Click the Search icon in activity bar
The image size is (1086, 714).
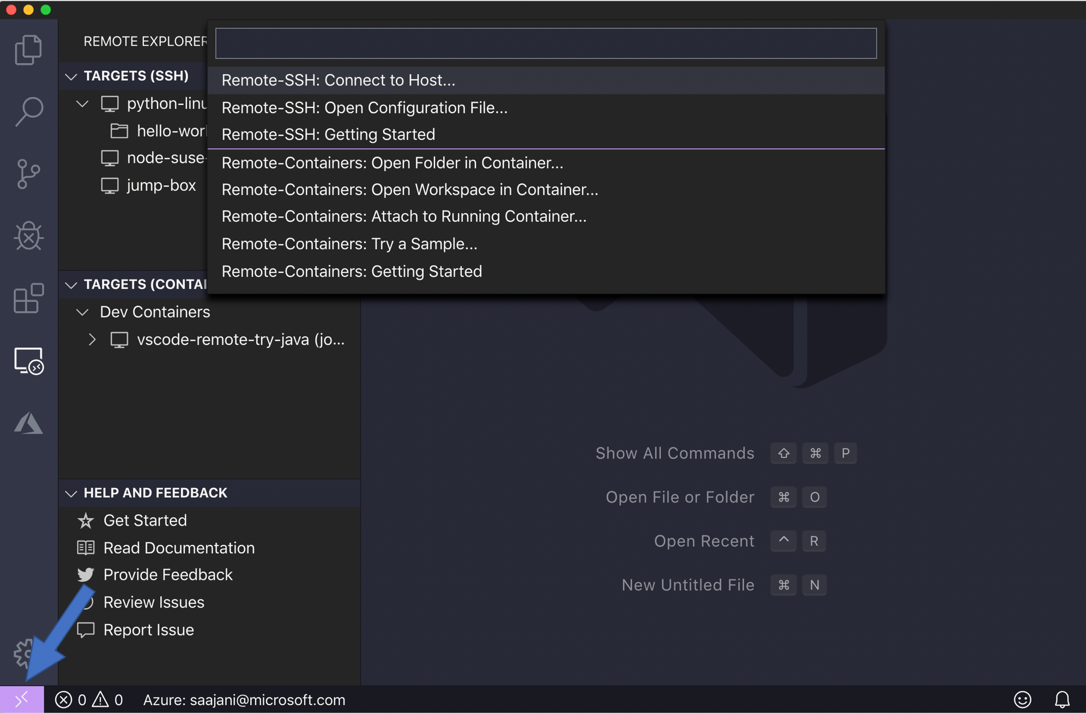pyautogui.click(x=29, y=111)
